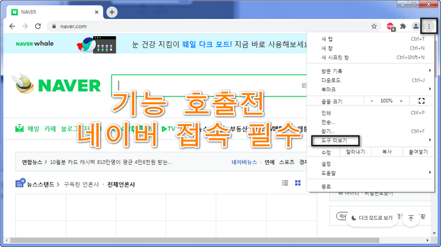Image resolution: width=441 pixels, height=247 pixels.
Task: Open the Chrome profile avatar
Action: point(415,27)
